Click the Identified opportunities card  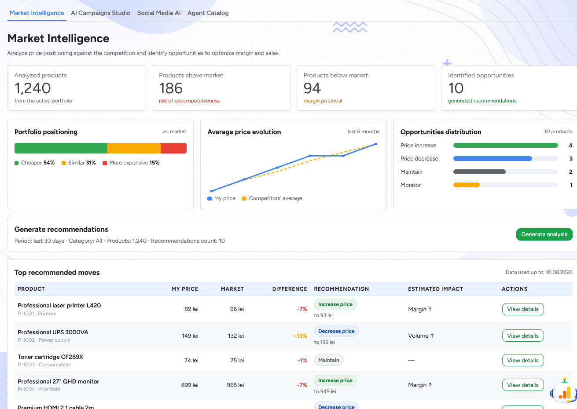point(509,88)
